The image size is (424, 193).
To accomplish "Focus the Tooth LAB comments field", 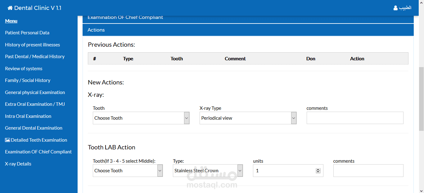I will 368,171.
